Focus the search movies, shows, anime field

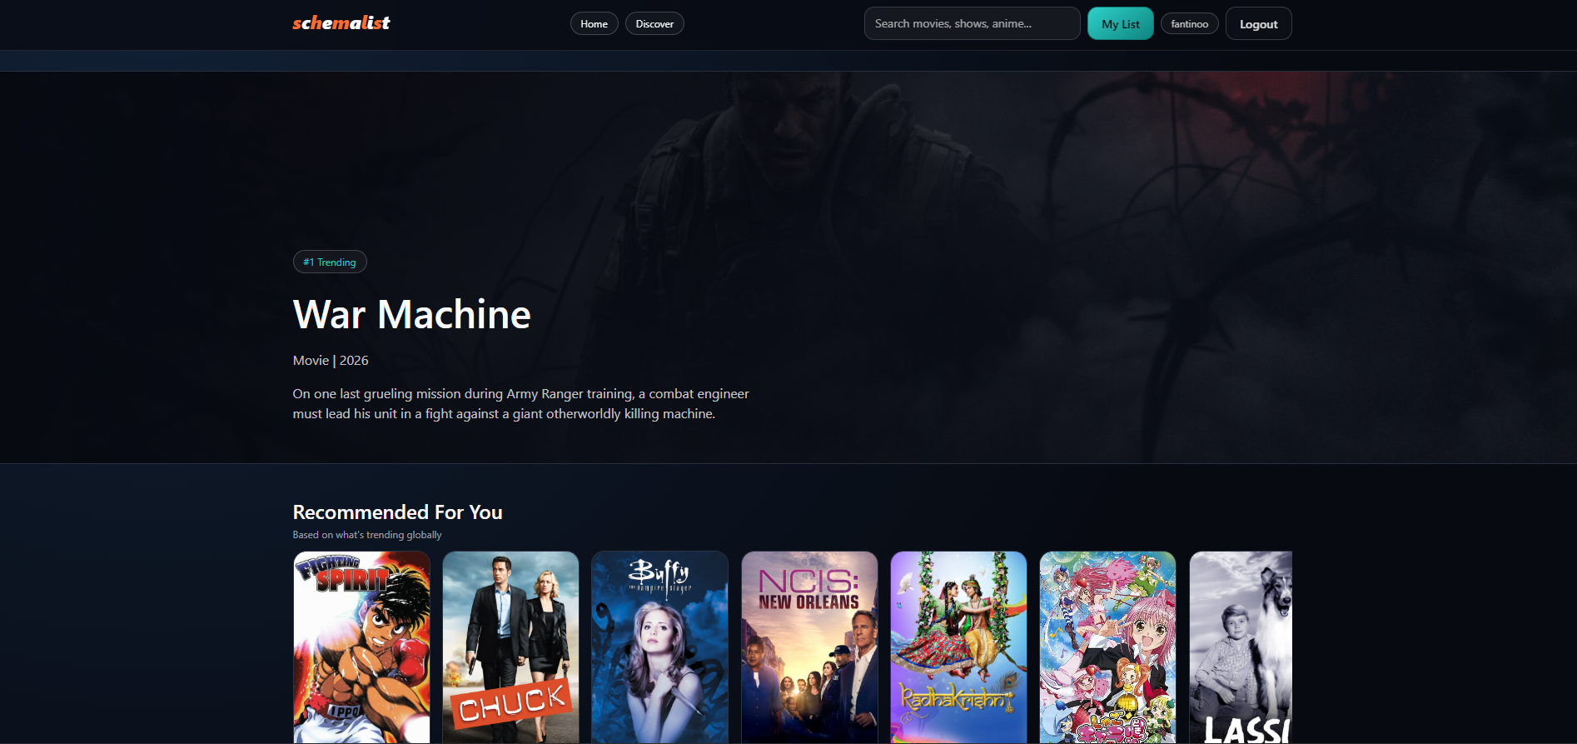click(x=972, y=23)
